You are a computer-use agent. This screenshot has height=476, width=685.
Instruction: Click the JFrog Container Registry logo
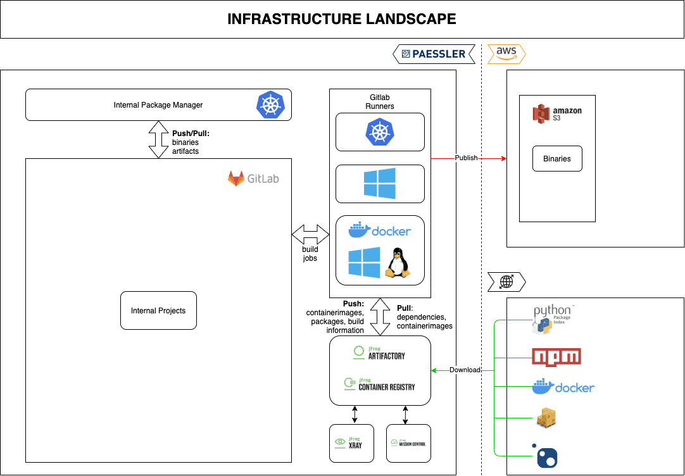379,384
